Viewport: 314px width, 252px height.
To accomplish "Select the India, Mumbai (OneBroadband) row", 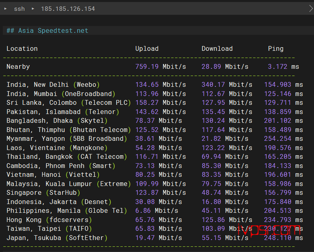I will 155,94.
